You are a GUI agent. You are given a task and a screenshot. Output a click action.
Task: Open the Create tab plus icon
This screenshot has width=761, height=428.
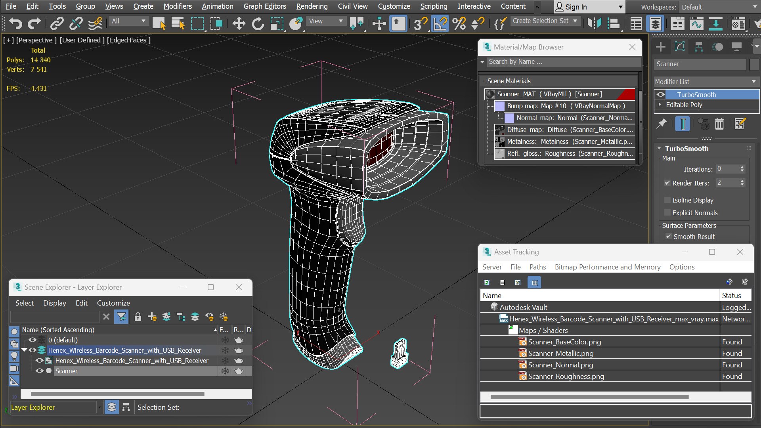[661, 47]
